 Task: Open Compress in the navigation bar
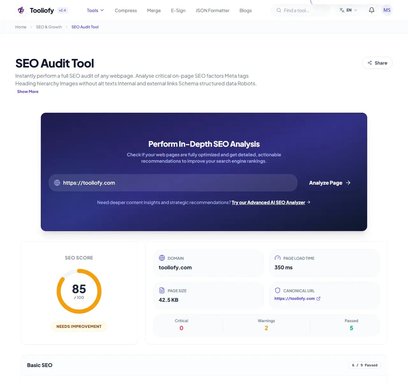point(126,11)
